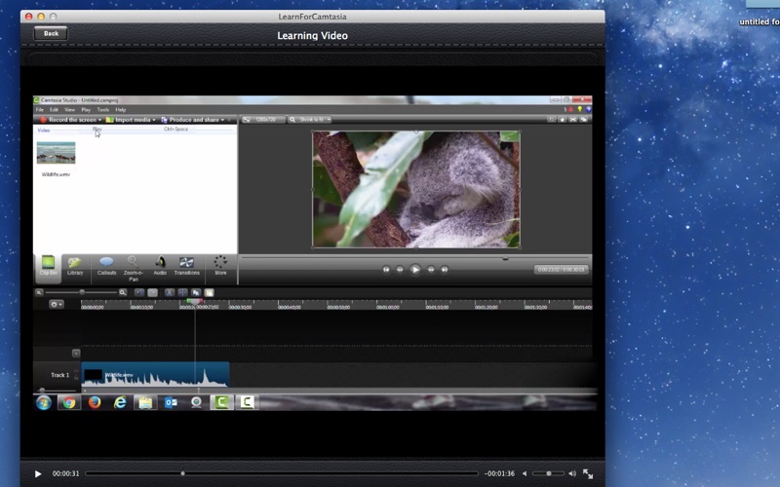Expand the More tools tab

tap(220, 265)
